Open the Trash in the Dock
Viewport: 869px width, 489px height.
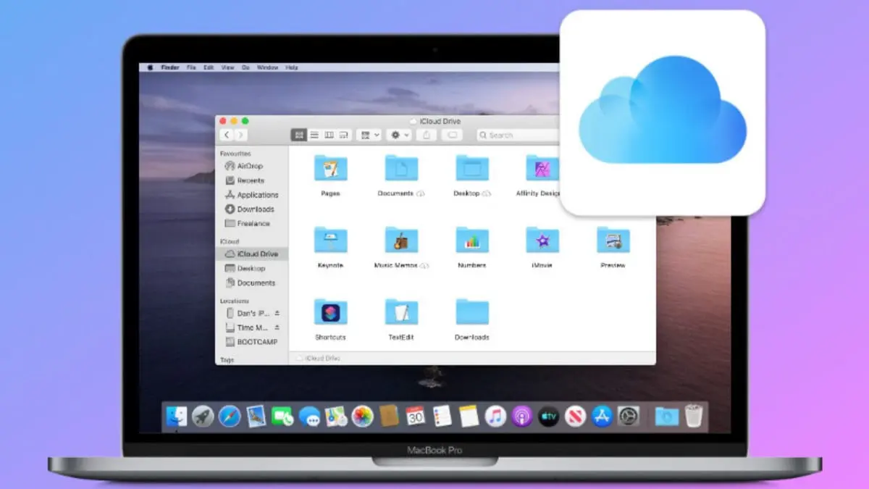point(694,416)
